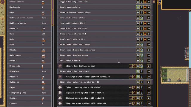Open the Chains category
The width and height of the screenshot is (191, 107).
click(x=29, y=98)
